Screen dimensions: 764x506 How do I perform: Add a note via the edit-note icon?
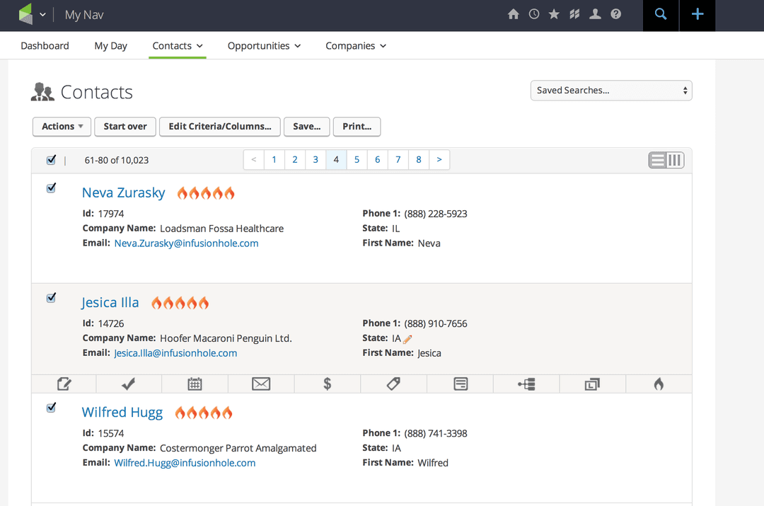64,384
